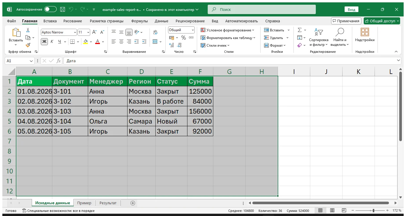This screenshot has height=216, width=406.
Task: Click the Вход sign-in button
Action: (351, 10)
